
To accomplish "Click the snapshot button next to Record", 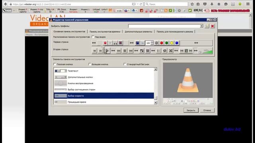I will coord(110,43).
